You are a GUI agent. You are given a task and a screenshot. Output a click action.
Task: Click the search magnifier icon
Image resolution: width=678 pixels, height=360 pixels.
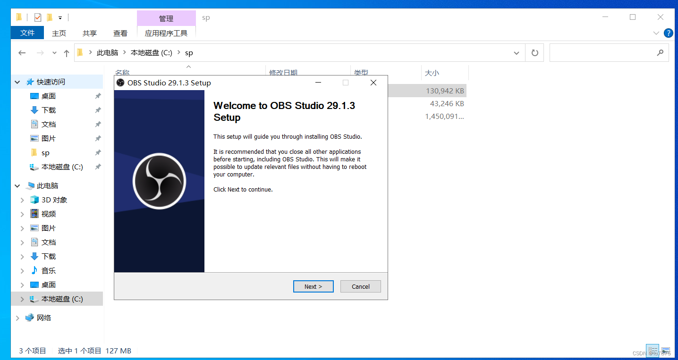pyautogui.click(x=660, y=53)
